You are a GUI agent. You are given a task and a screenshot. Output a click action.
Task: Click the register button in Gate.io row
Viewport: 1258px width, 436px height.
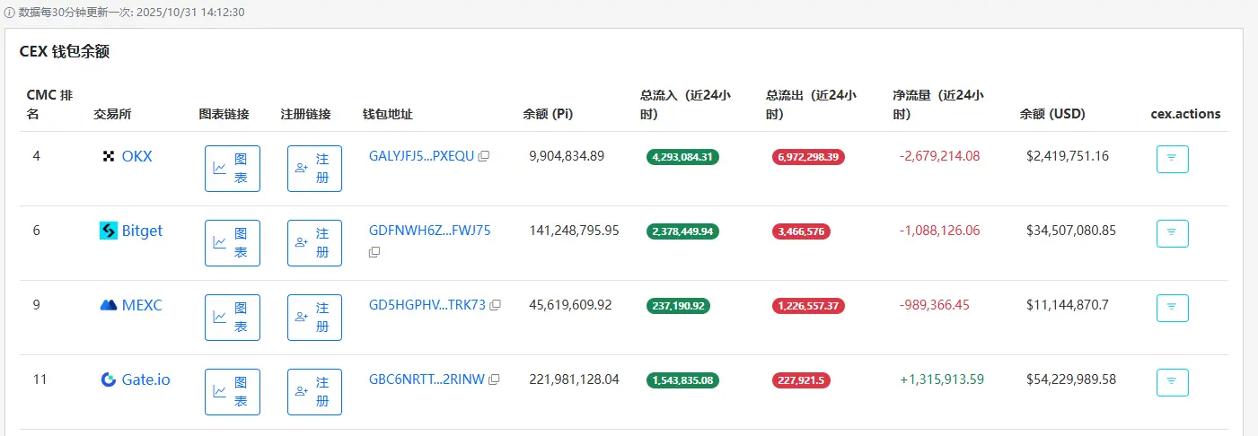point(314,392)
